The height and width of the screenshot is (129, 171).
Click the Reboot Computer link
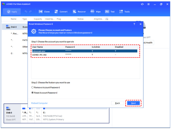[39, 103]
